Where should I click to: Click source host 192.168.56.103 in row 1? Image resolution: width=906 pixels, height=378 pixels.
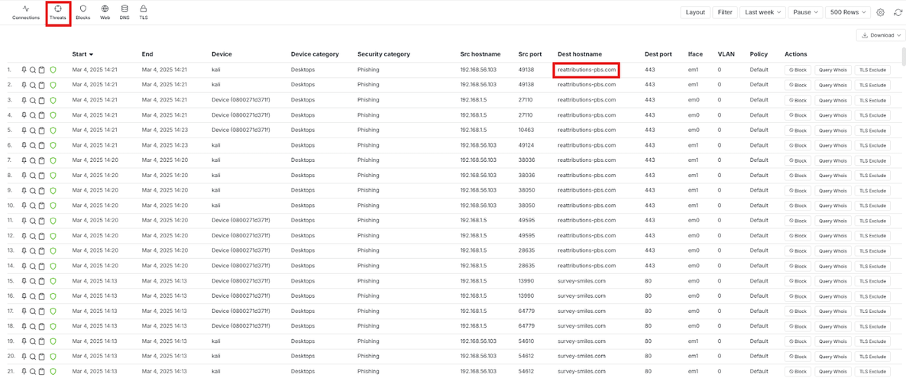tap(478, 69)
